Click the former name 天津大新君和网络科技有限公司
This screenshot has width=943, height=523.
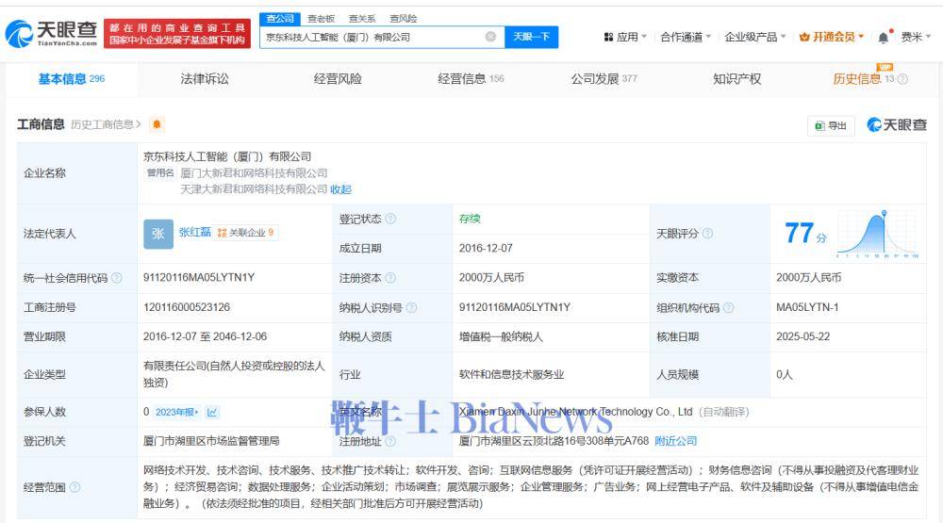click(254, 189)
